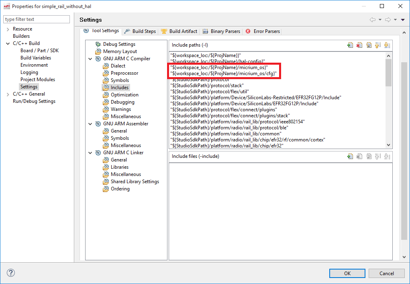Open the back history dropdown arrow
This screenshot has height=284, width=410.
click(x=380, y=20)
